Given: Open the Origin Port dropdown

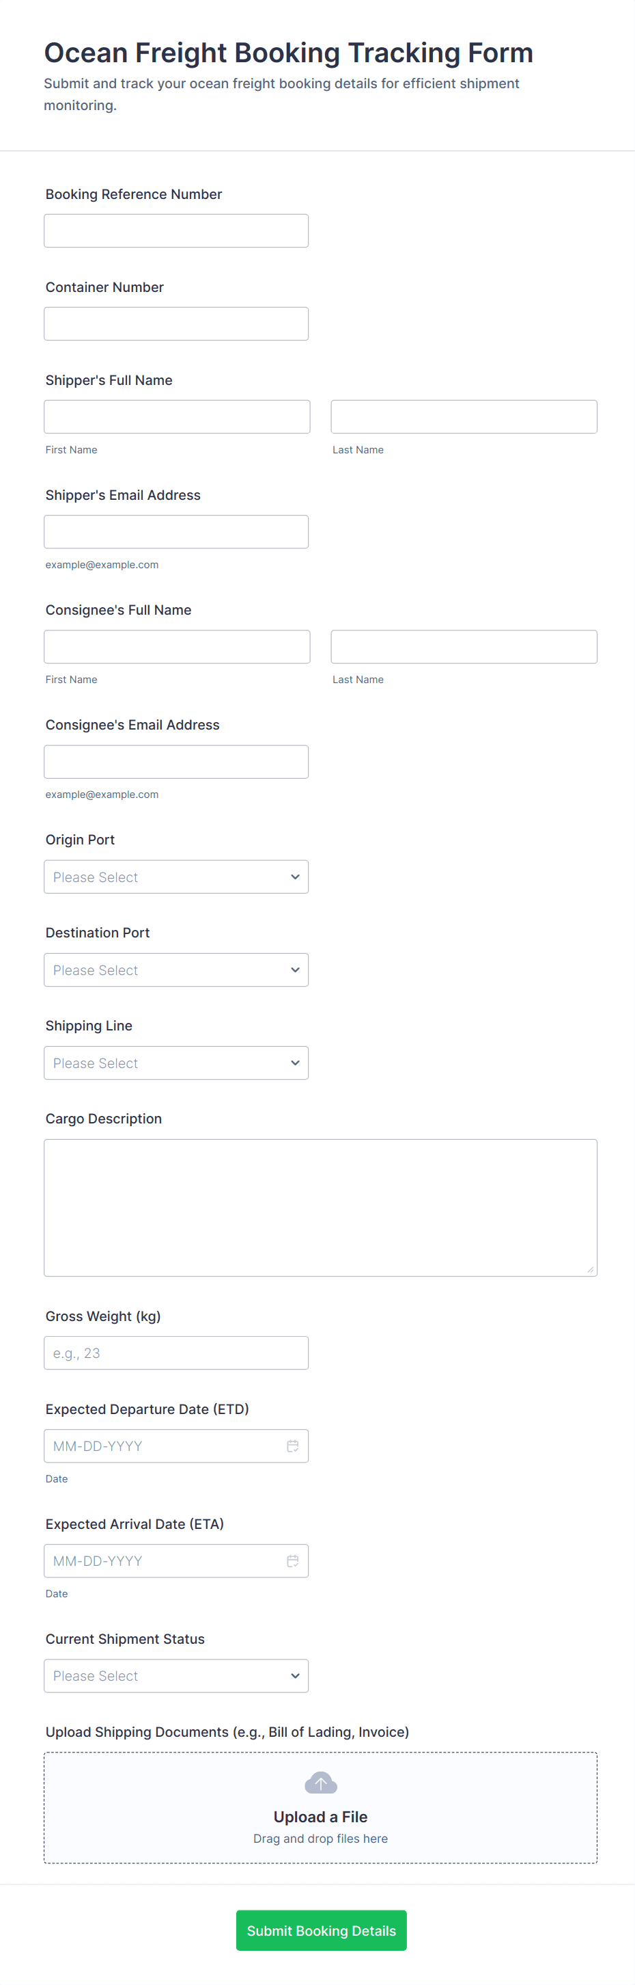Looking at the screenshot, I should tap(176, 877).
